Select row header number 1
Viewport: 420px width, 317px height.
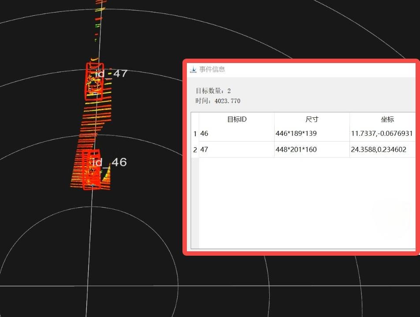pos(195,134)
